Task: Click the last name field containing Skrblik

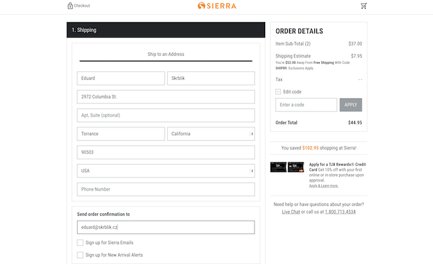Action: click(211, 78)
